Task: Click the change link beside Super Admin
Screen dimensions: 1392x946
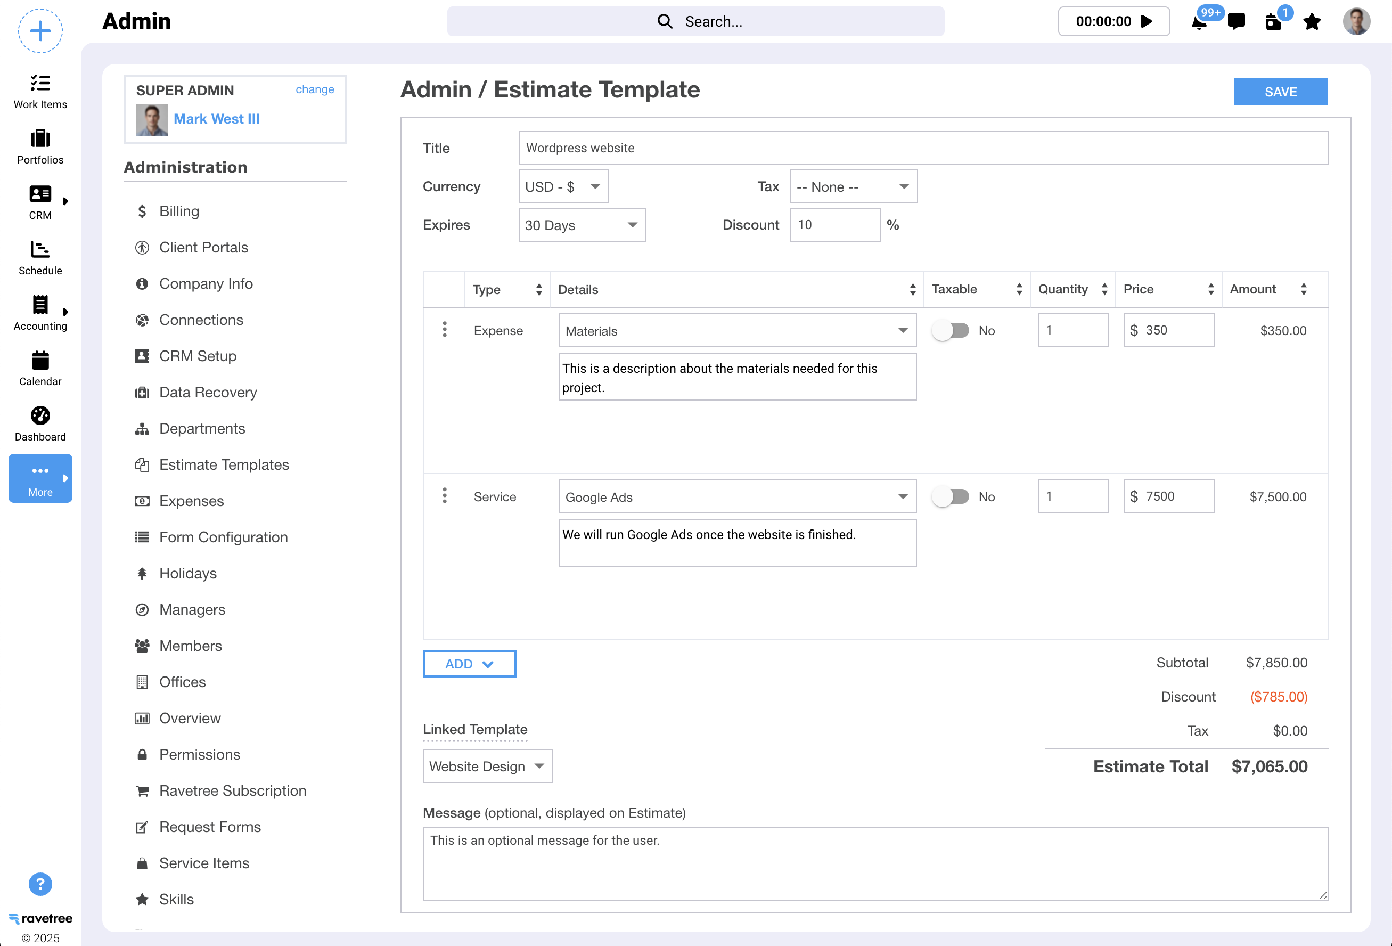Action: (x=315, y=89)
